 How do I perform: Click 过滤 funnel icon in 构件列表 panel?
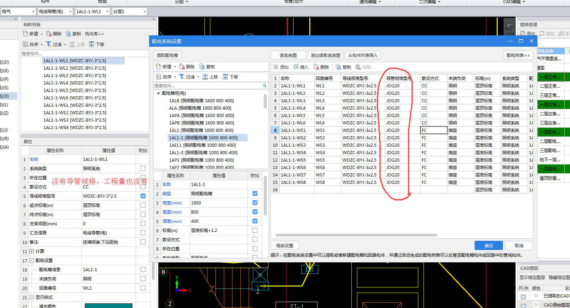coord(48,44)
